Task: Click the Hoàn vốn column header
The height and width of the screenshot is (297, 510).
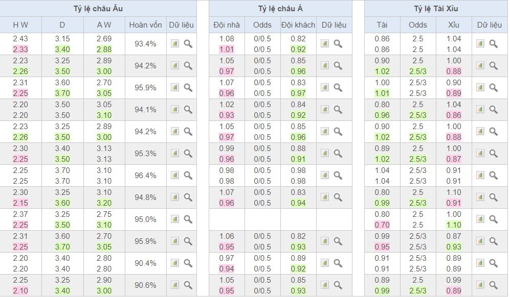Action: (145, 25)
